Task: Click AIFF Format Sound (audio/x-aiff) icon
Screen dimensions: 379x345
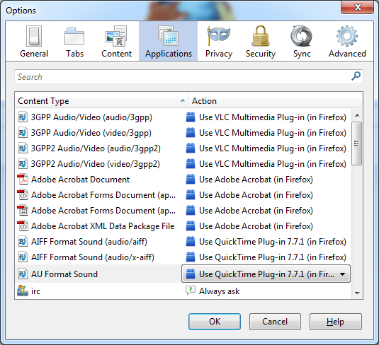Action: tap(23, 257)
